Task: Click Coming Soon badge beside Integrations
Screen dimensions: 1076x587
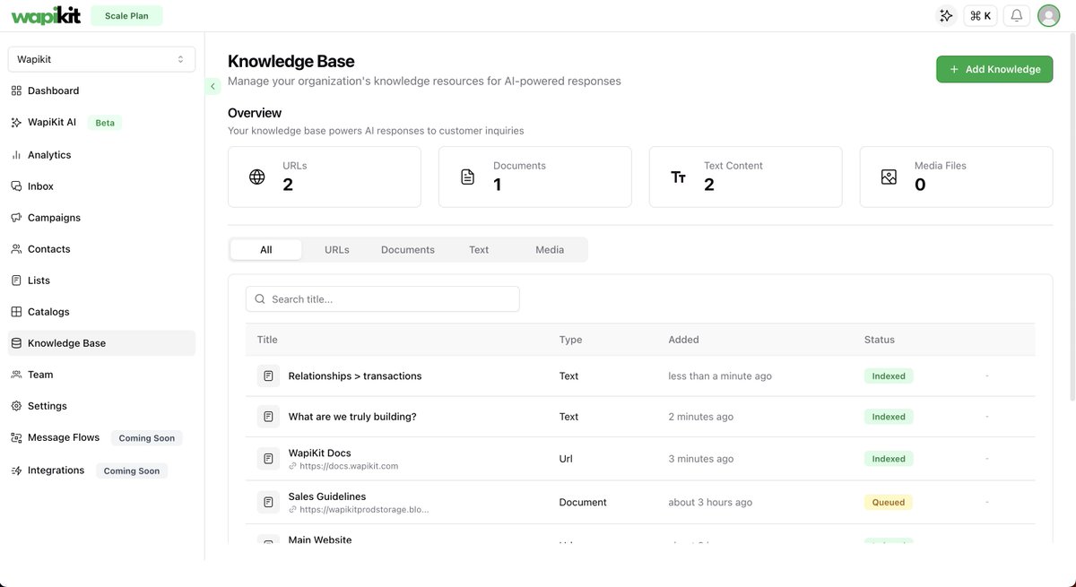Action: click(132, 470)
